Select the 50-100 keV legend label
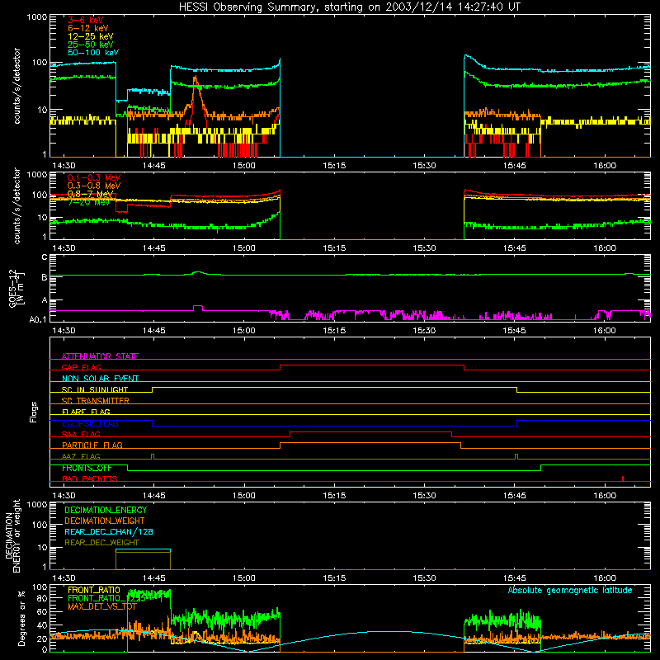 click(93, 53)
